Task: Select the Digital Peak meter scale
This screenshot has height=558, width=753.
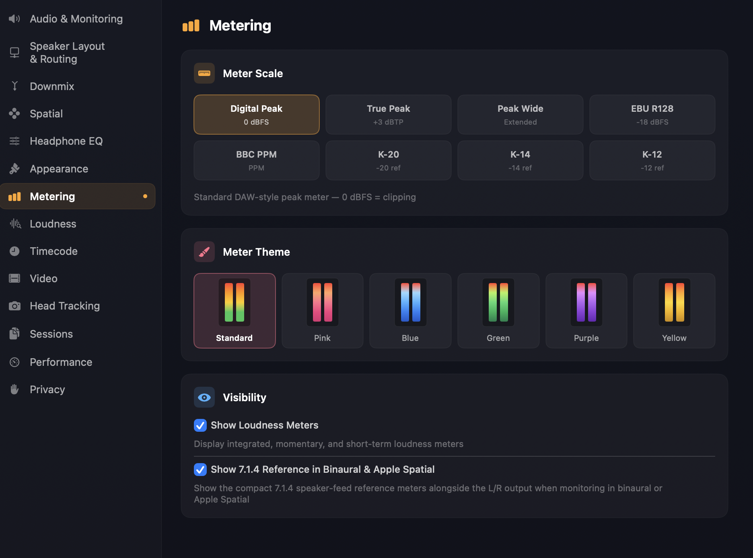Action: [x=257, y=115]
